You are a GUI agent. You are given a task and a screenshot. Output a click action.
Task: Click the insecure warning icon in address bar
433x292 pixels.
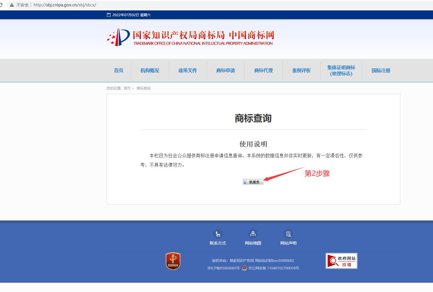[12, 5]
